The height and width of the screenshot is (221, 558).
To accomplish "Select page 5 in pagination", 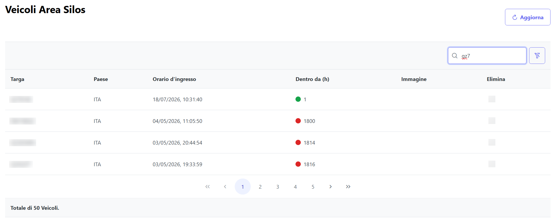I will click(313, 187).
